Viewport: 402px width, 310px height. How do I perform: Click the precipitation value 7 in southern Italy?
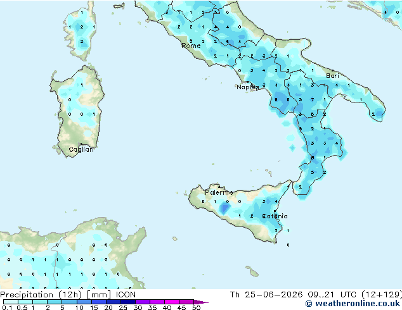(x=312, y=100)
